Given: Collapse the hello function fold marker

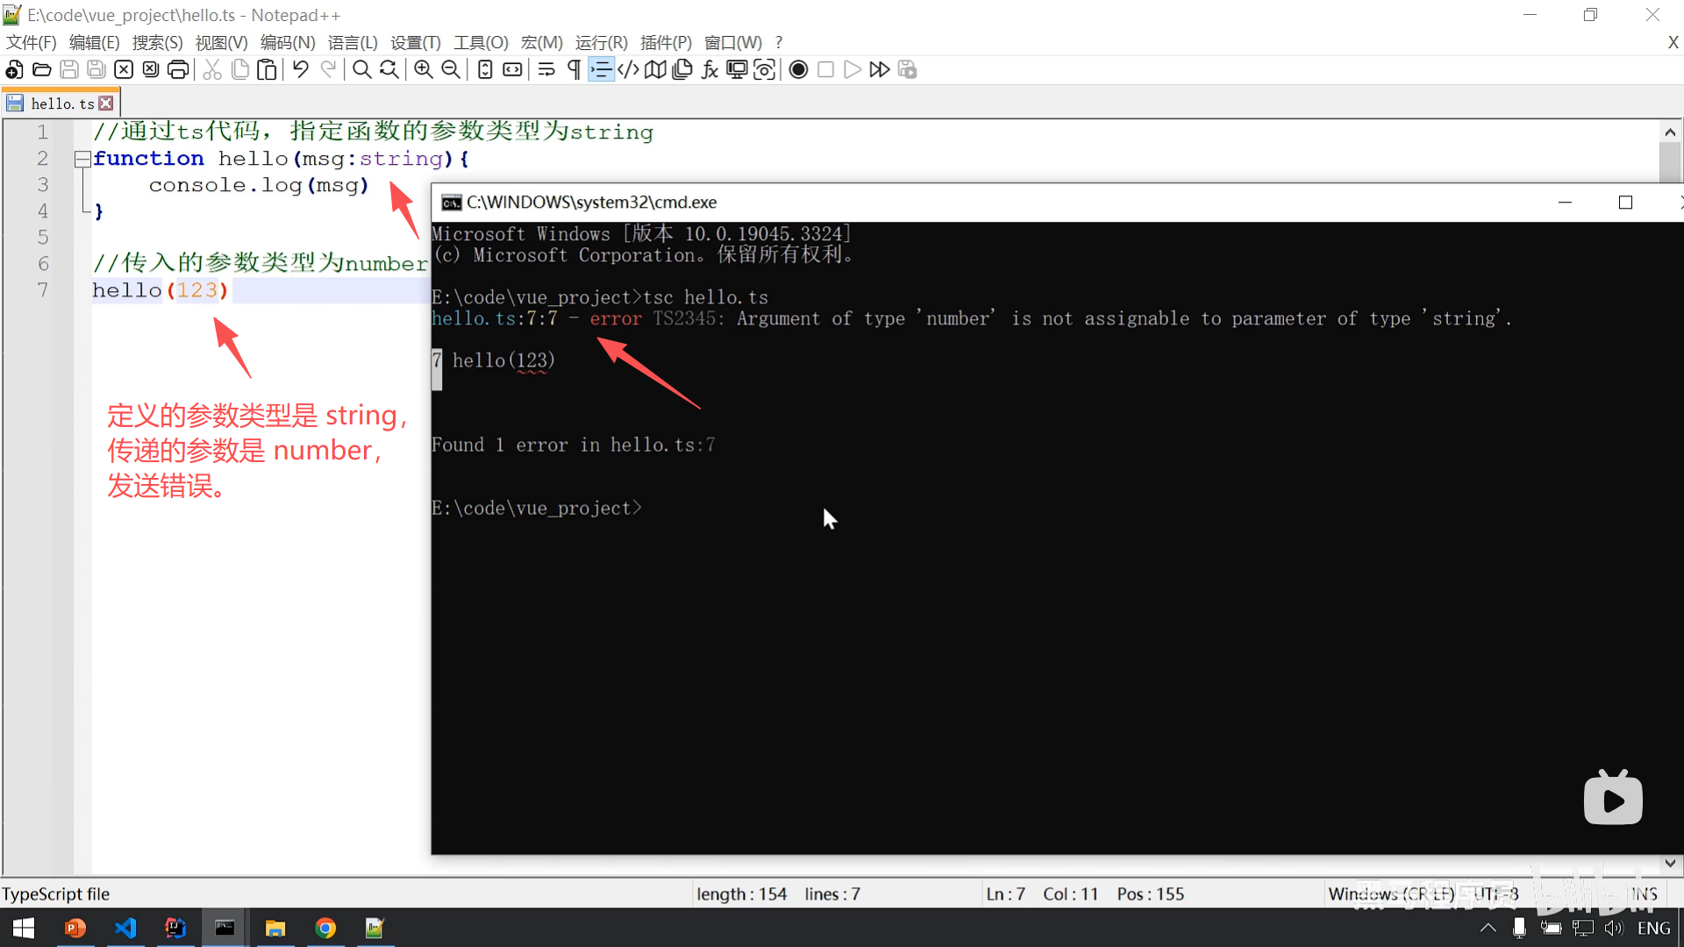Looking at the screenshot, I should pos(82,159).
